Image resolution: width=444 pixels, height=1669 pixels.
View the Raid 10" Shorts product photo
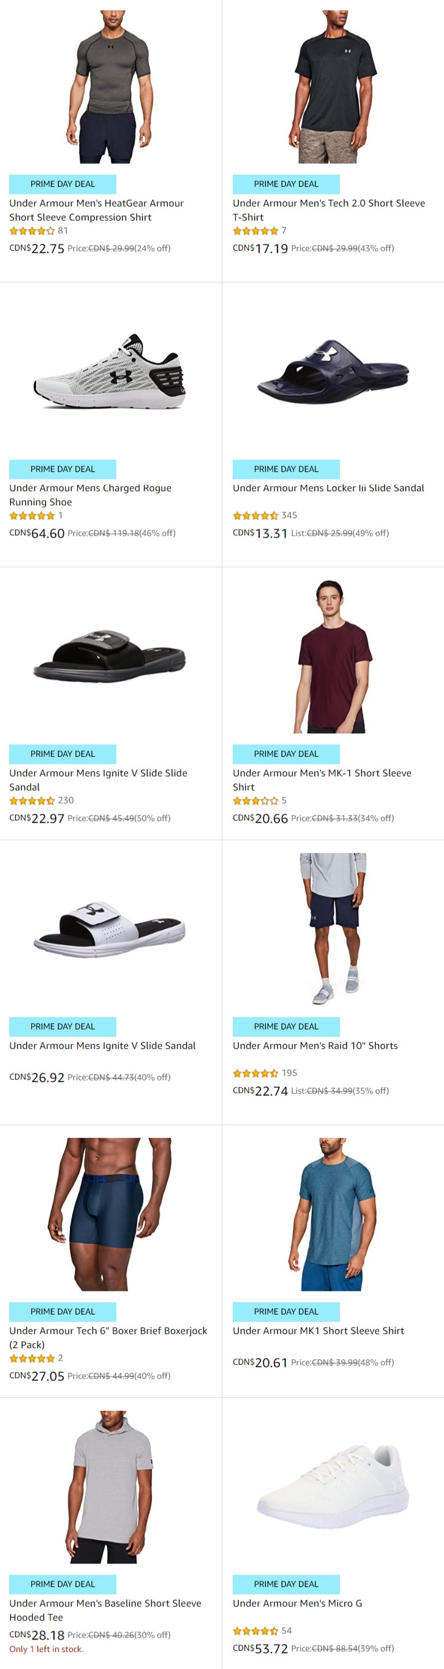[333, 929]
